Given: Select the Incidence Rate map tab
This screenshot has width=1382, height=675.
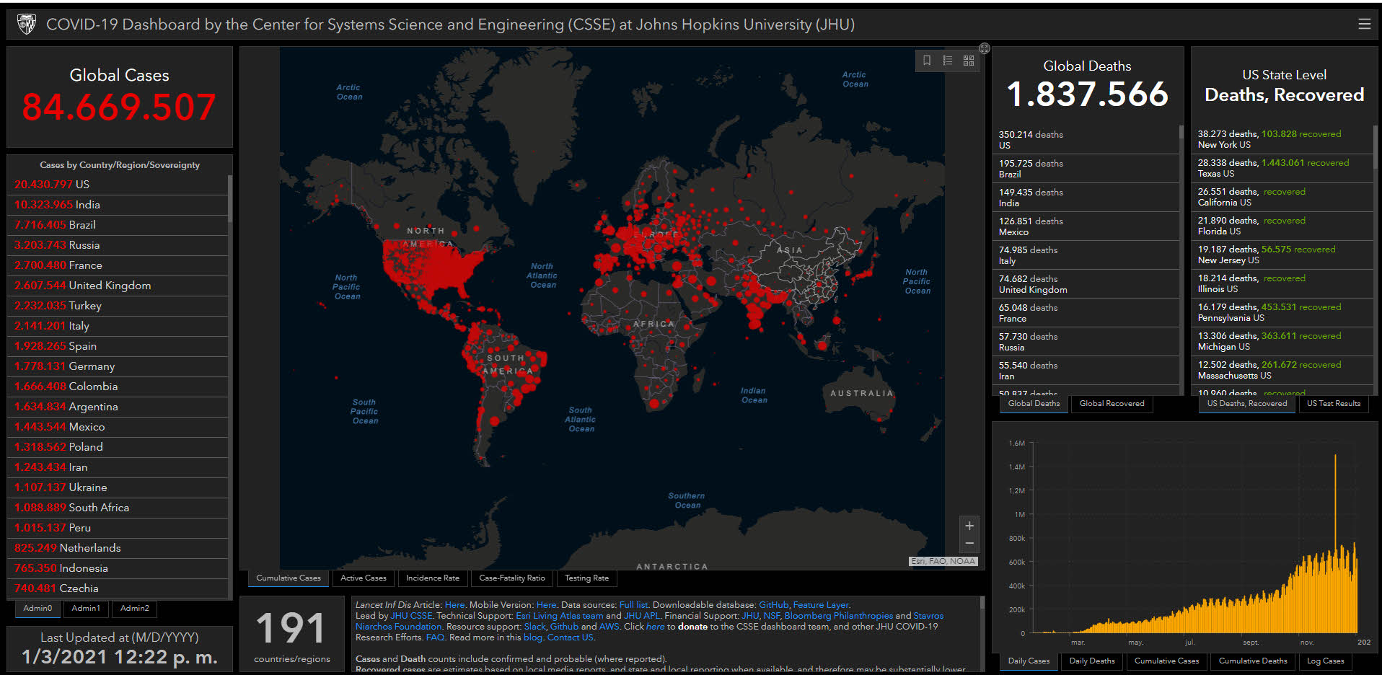Looking at the screenshot, I should [432, 578].
